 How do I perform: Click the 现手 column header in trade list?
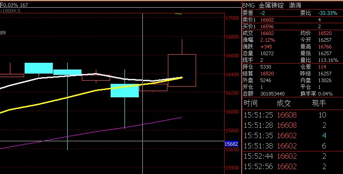(319, 103)
